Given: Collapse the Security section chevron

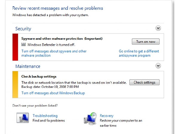Looking at the screenshot, I should 158,28.
